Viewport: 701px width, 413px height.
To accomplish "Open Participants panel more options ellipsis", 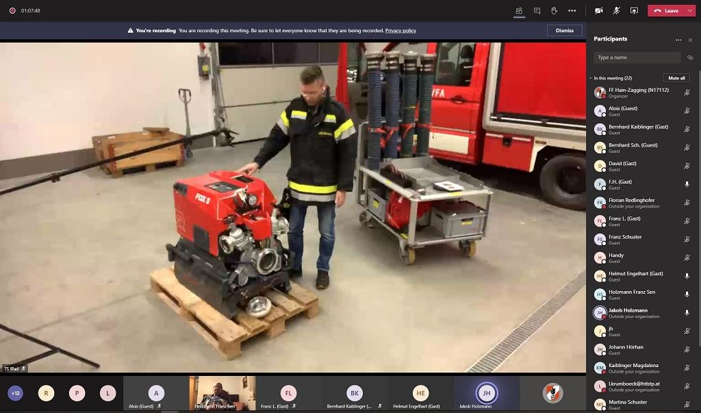I will [678, 40].
